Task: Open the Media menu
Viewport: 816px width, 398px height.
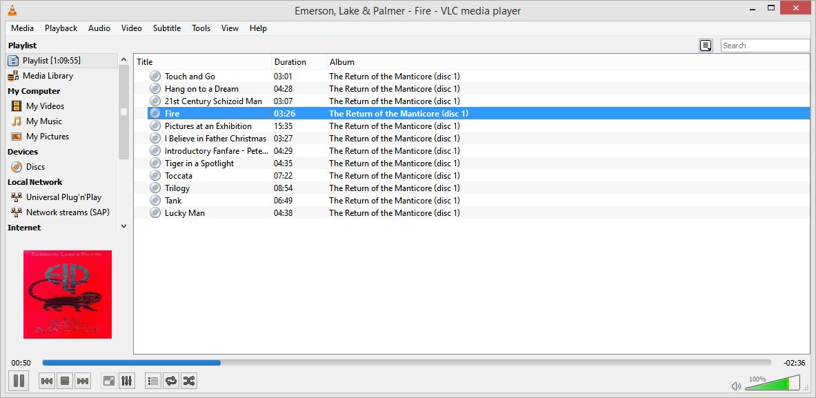Action: point(22,28)
